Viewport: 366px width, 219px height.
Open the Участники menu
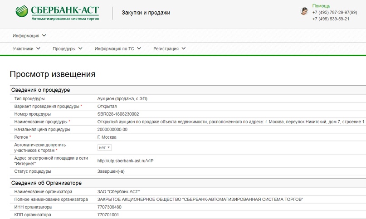click(x=23, y=49)
